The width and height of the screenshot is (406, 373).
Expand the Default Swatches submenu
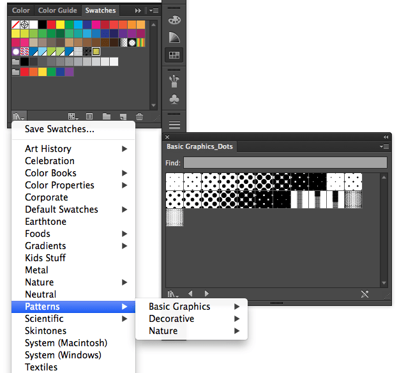coord(73,209)
